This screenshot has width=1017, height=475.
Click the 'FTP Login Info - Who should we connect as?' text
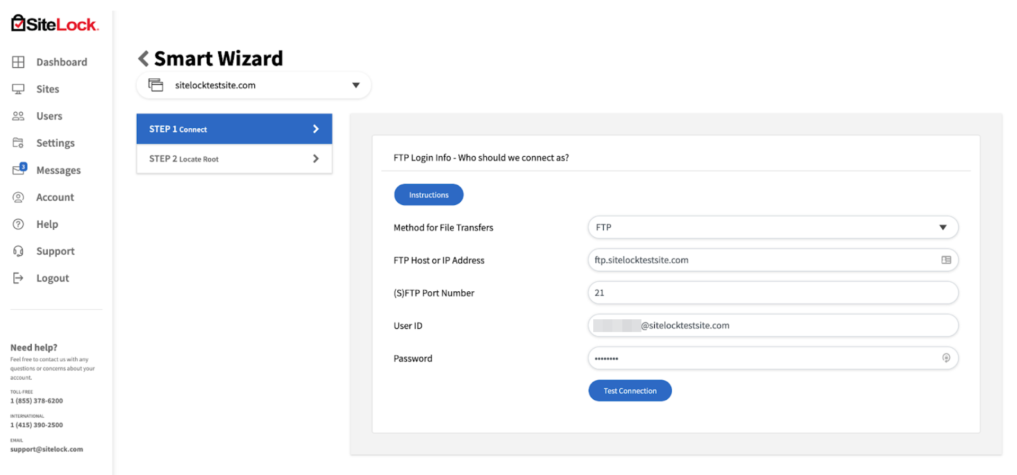pos(481,158)
